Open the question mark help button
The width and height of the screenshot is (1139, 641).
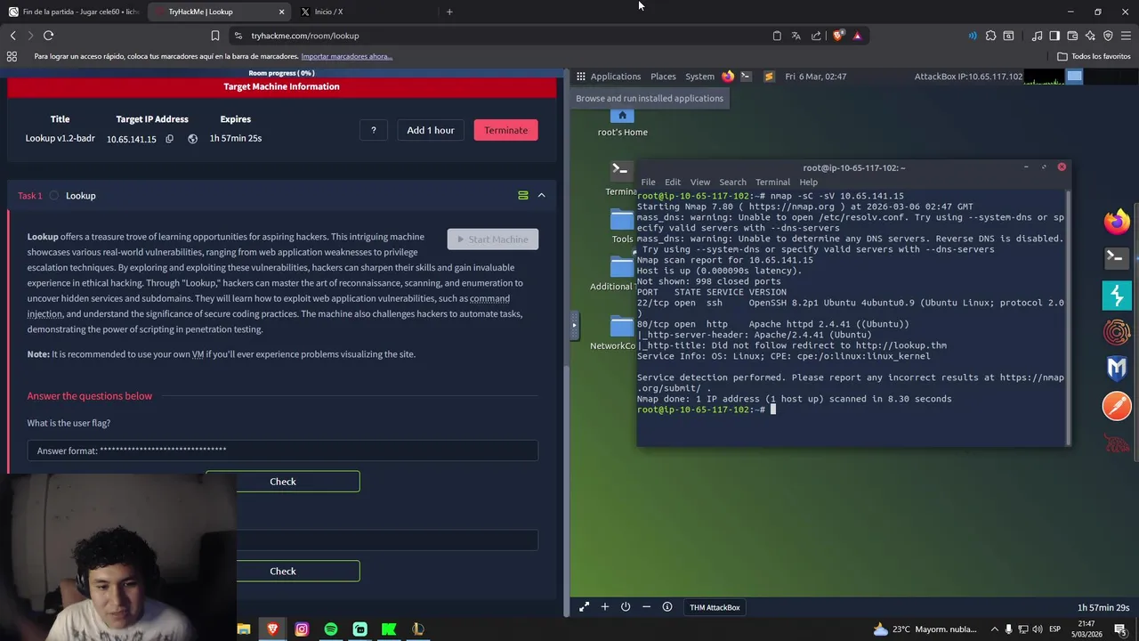click(x=374, y=130)
